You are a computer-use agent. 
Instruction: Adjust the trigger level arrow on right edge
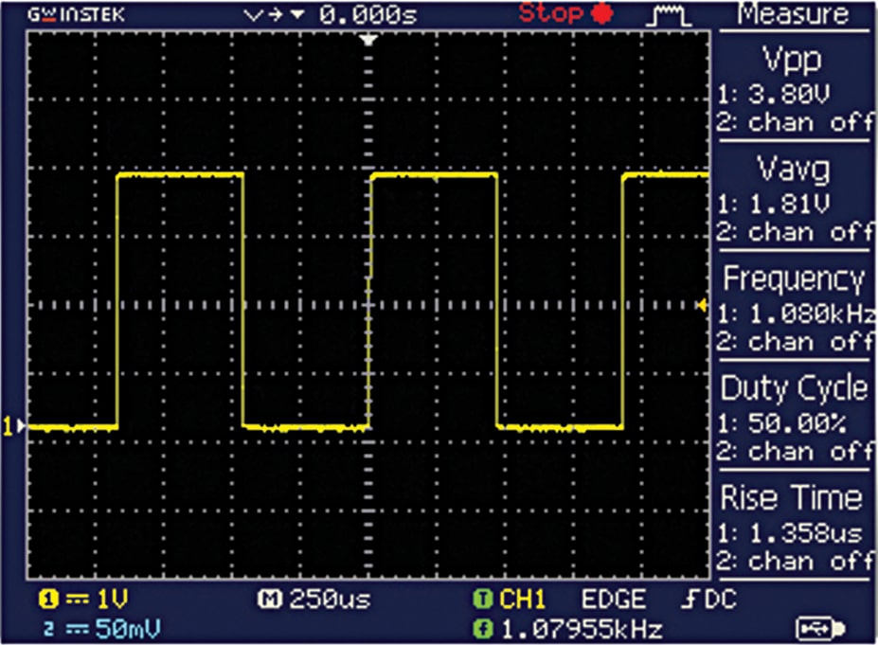click(x=702, y=305)
